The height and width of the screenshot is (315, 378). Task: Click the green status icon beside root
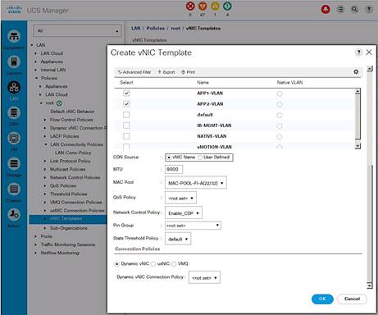point(59,103)
